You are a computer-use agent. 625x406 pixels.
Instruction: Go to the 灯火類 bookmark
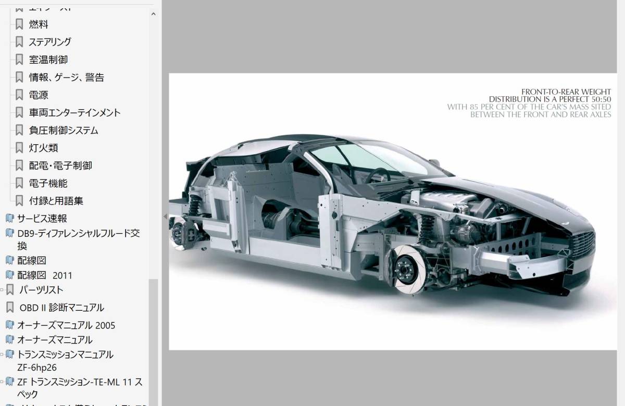[x=44, y=148]
